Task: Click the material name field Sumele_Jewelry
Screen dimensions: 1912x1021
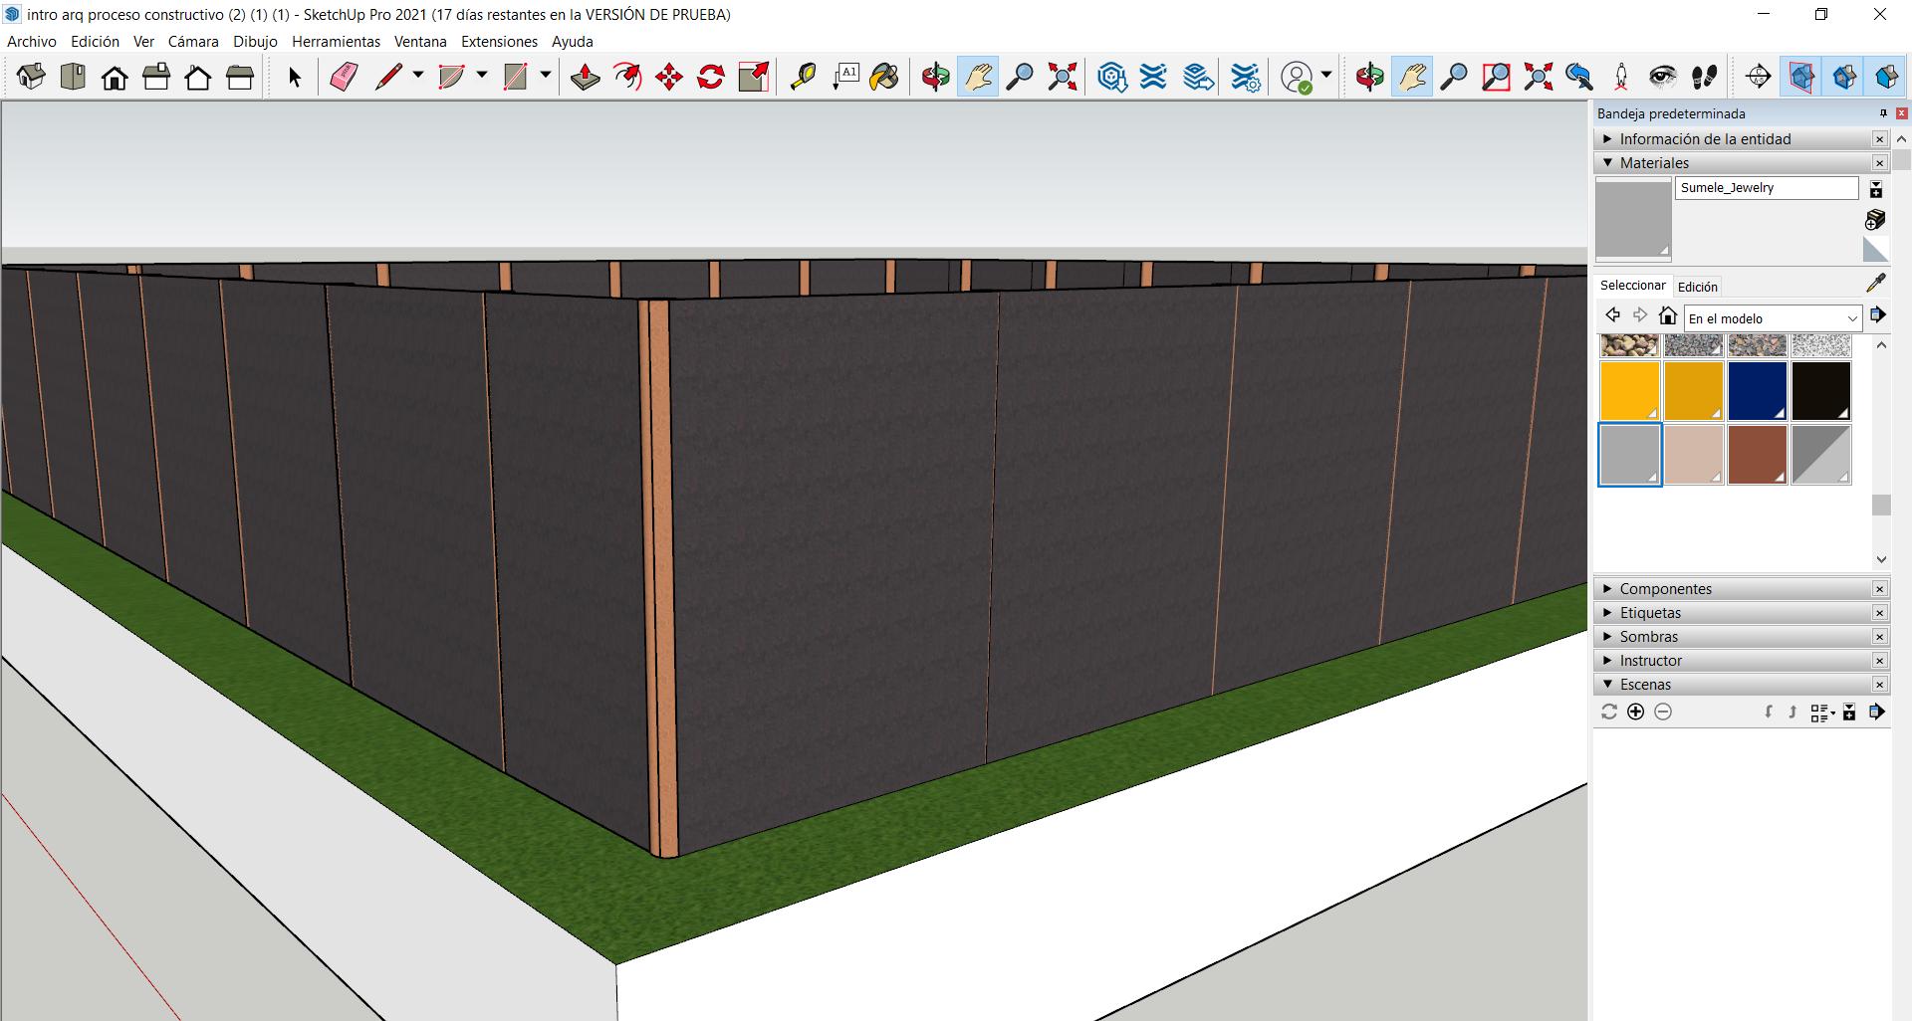Action: point(1766,188)
